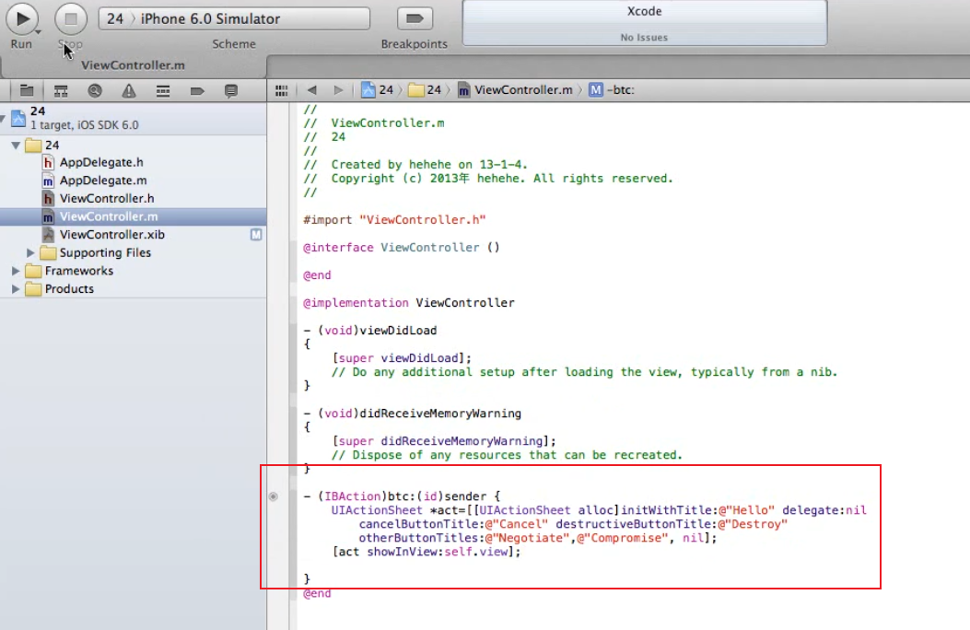The image size is (970, 630).
Task: Show the Issue navigator
Action: [129, 91]
